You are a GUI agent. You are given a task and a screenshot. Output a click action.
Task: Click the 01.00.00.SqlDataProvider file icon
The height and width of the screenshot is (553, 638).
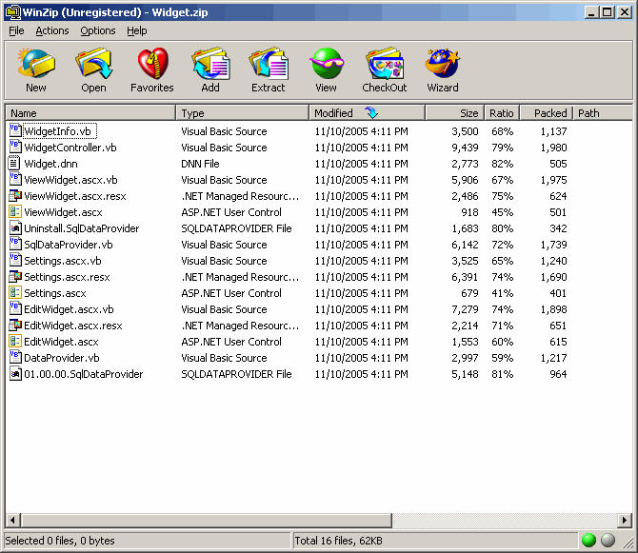[15, 374]
